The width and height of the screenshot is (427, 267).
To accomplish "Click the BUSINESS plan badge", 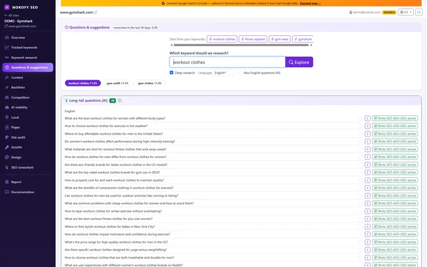I will pos(389,12).
